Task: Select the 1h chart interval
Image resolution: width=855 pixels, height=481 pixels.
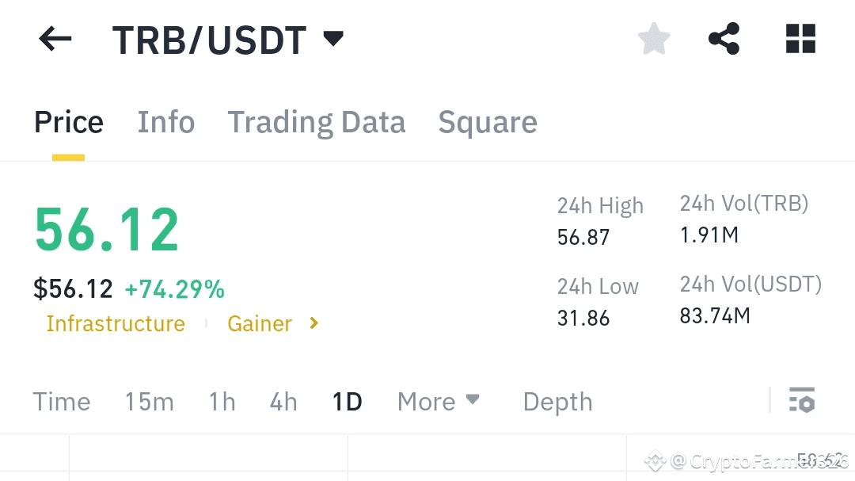Action: pyautogui.click(x=222, y=402)
